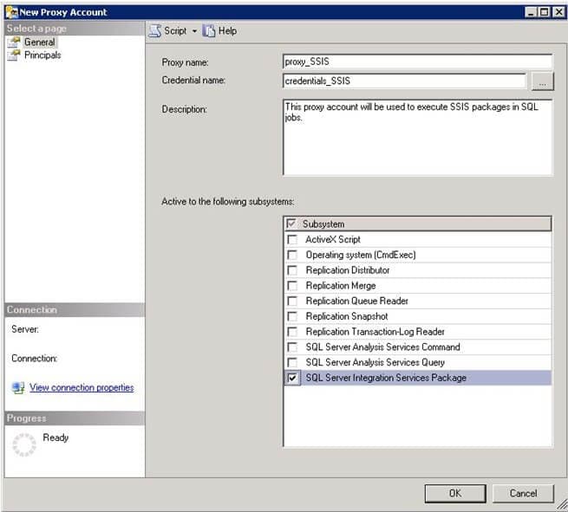Click the Credential name text field

tap(404, 81)
